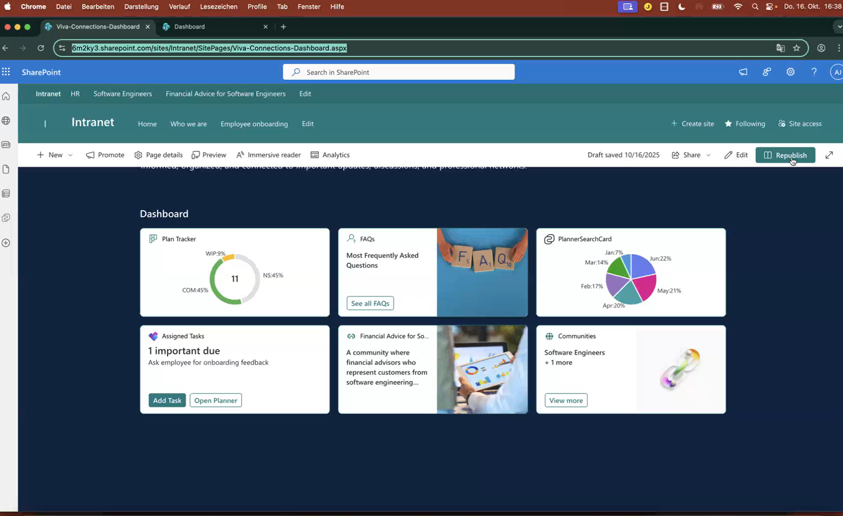Click the home icon in left app bar

[x=6, y=96]
